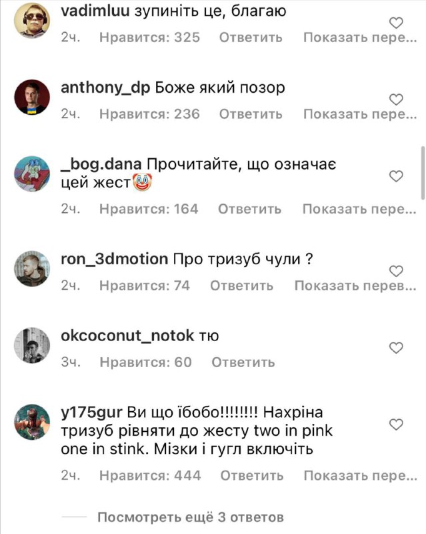Show translation for vadimluu's comment
The image size is (426, 534).
click(360, 37)
